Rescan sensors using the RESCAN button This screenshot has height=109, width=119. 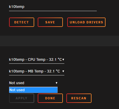(79, 98)
